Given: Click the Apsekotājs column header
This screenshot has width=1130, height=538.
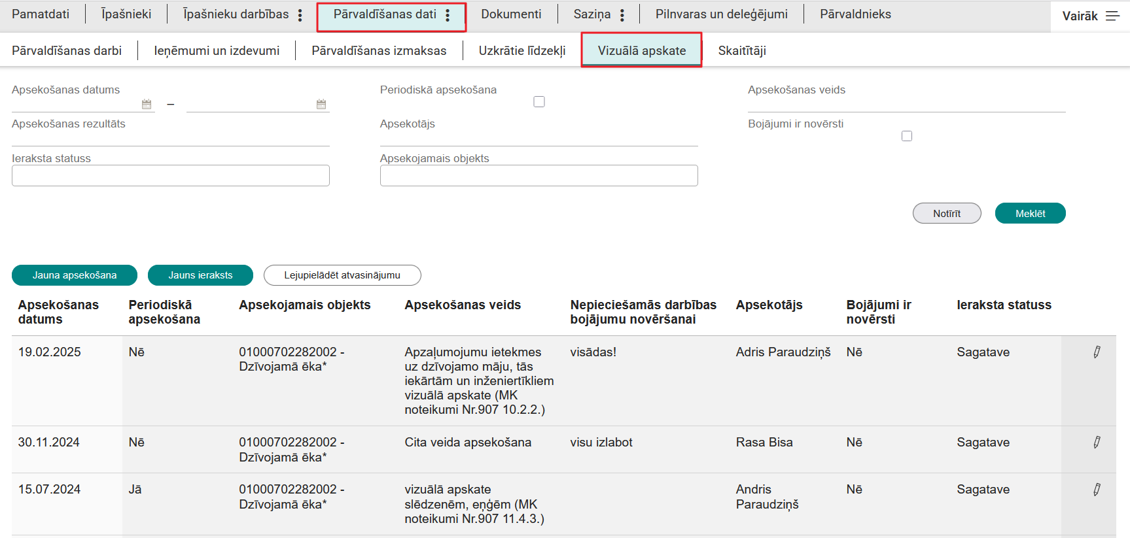Looking at the screenshot, I should [769, 305].
